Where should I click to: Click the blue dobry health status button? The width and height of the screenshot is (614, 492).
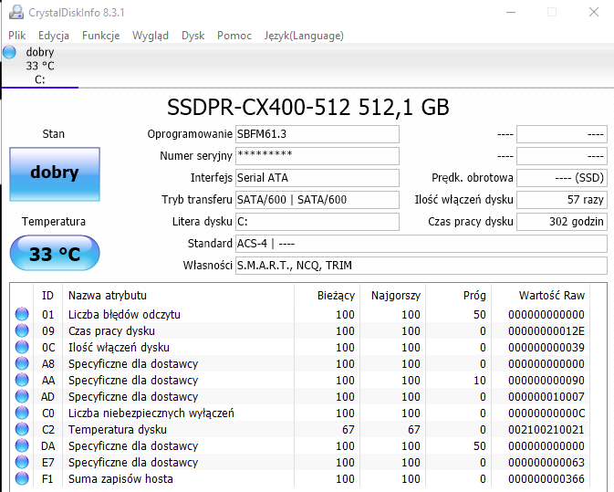point(55,174)
